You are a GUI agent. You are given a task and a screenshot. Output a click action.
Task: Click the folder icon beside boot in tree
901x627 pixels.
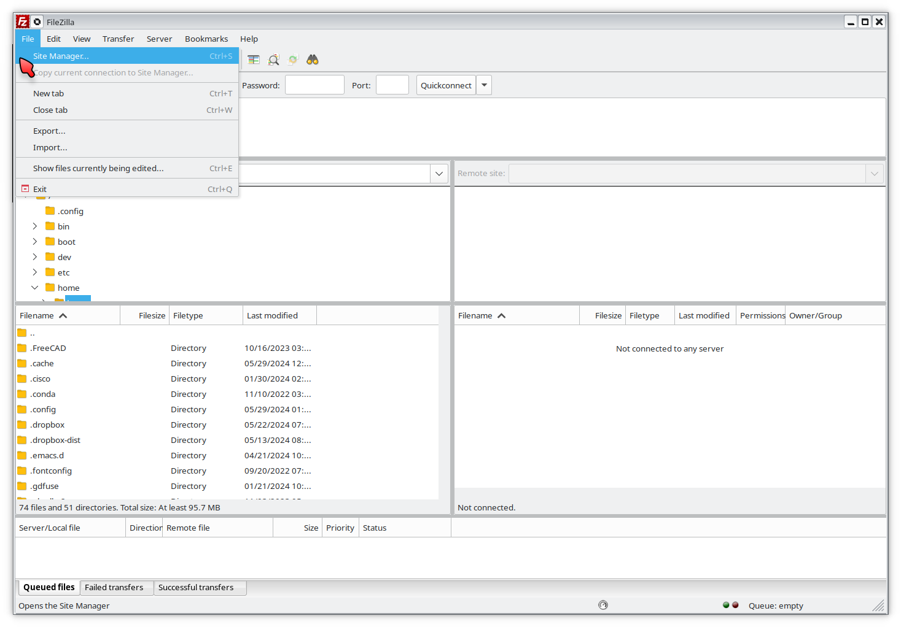click(x=50, y=241)
